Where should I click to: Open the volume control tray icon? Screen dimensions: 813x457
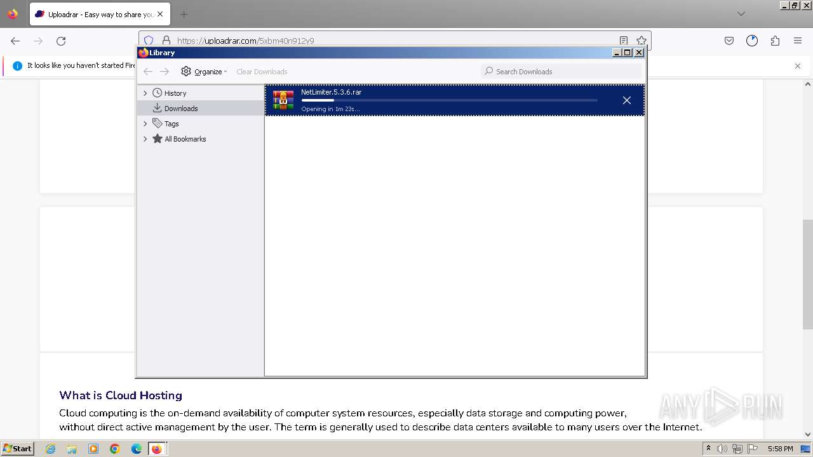pyautogui.click(x=722, y=449)
